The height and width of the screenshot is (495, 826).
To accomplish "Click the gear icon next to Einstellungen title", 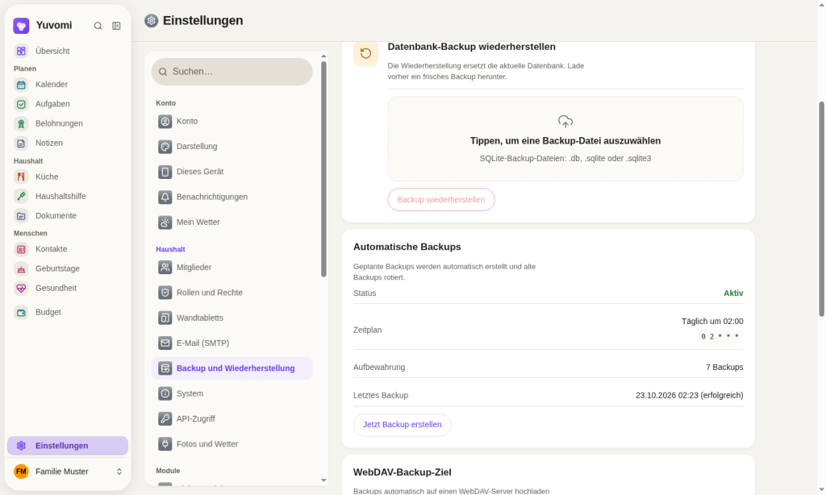I will (x=151, y=20).
